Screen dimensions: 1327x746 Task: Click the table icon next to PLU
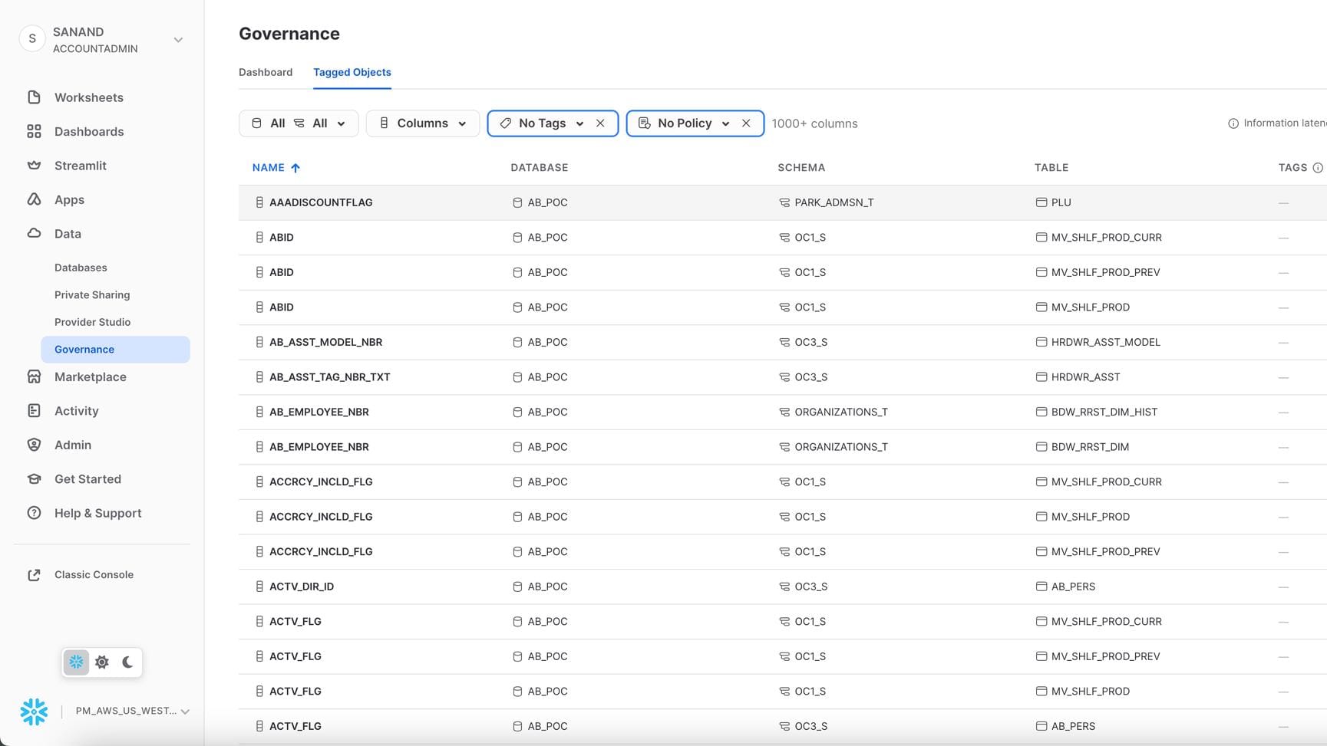(1041, 202)
